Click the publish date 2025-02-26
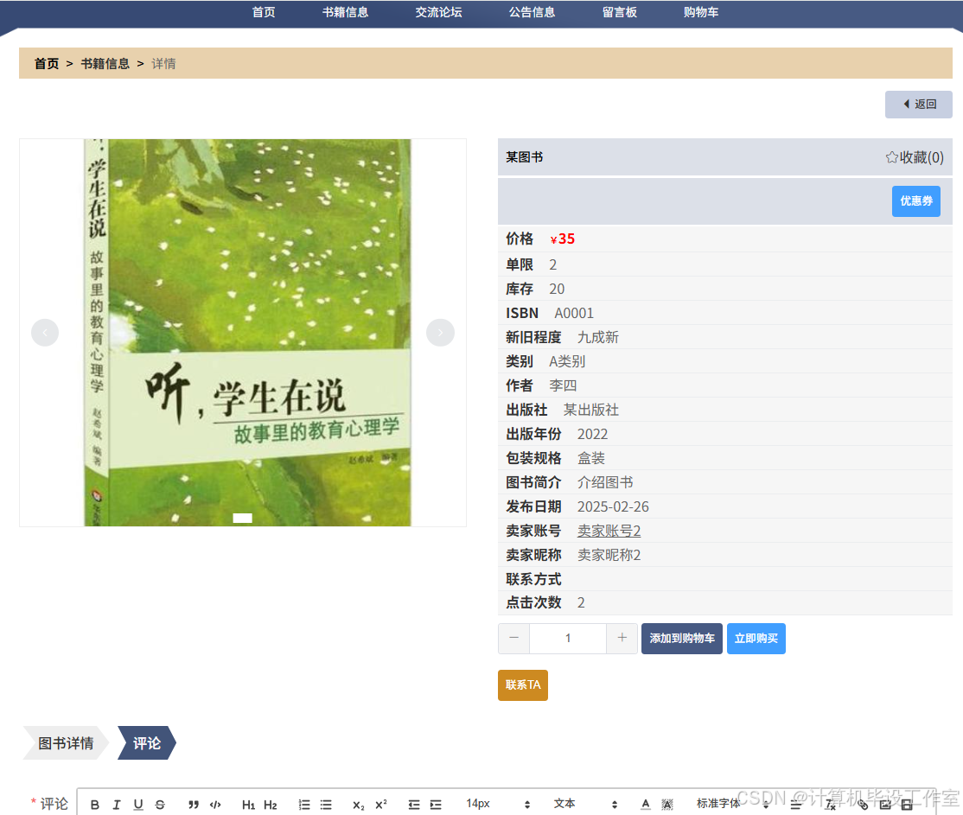The width and height of the screenshot is (963, 815). [x=613, y=506]
